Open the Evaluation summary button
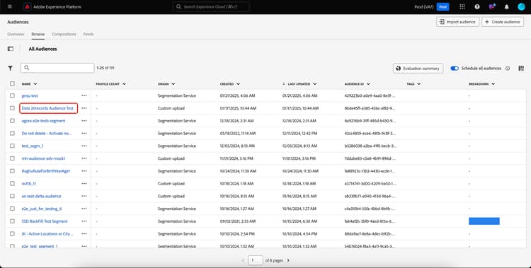 click(x=418, y=69)
